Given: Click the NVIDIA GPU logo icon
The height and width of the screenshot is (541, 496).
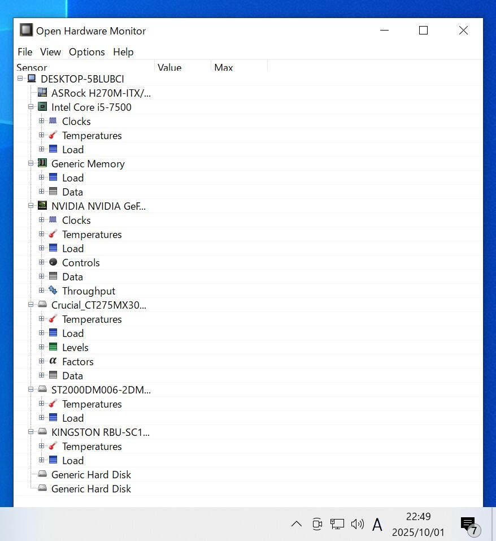Looking at the screenshot, I should point(42,206).
